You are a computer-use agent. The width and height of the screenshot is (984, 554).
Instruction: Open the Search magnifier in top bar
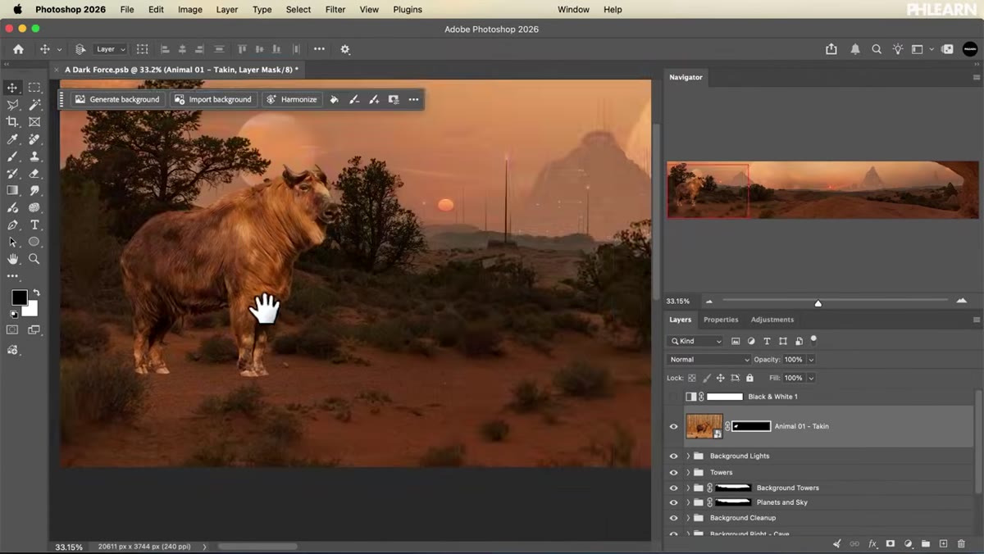coord(877,49)
